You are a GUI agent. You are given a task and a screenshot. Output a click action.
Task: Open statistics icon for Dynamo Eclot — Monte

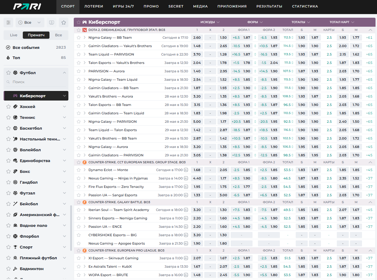[x=186, y=170]
